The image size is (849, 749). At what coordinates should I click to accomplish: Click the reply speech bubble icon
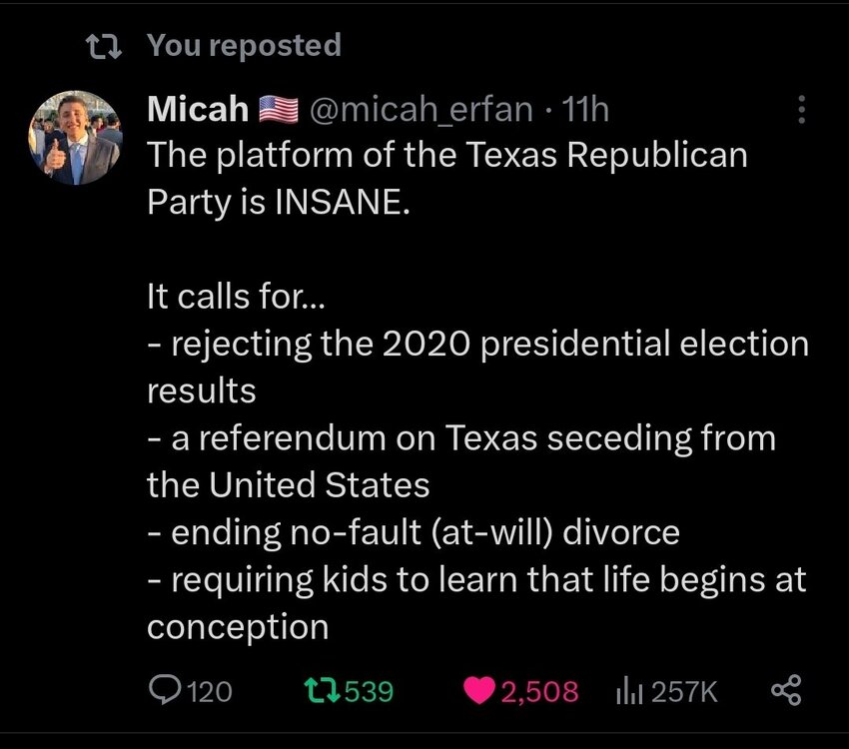tap(164, 690)
